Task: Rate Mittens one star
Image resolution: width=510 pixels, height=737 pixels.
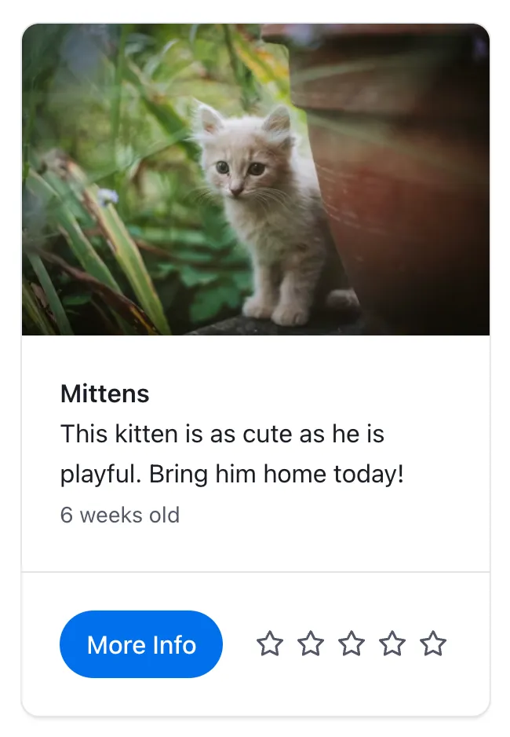Action: click(x=270, y=644)
